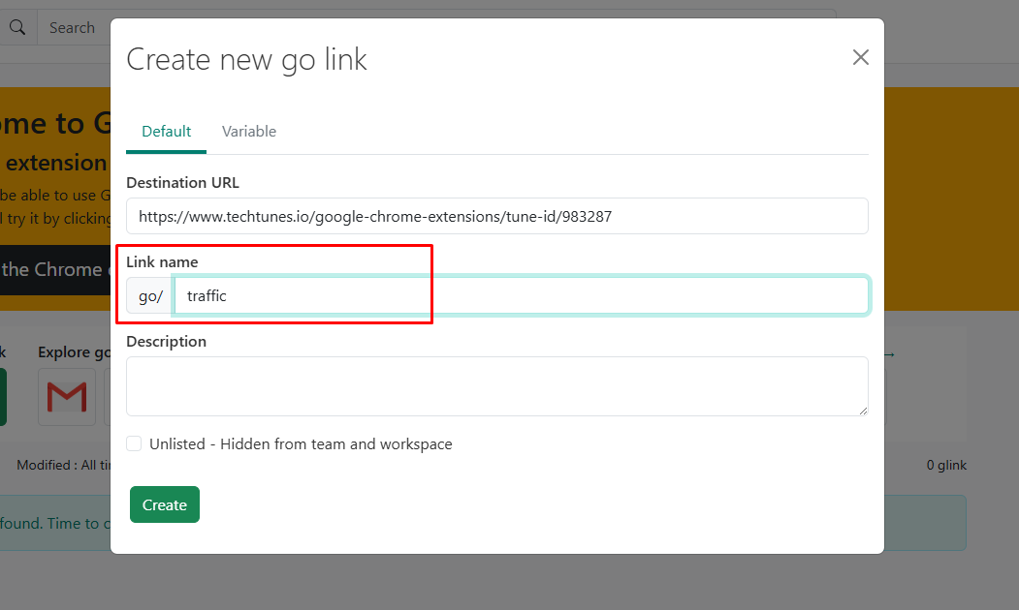The width and height of the screenshot is (1019, 610).
Task: Check the Unlisted hidden checkbox
Action: click(134, 443)
